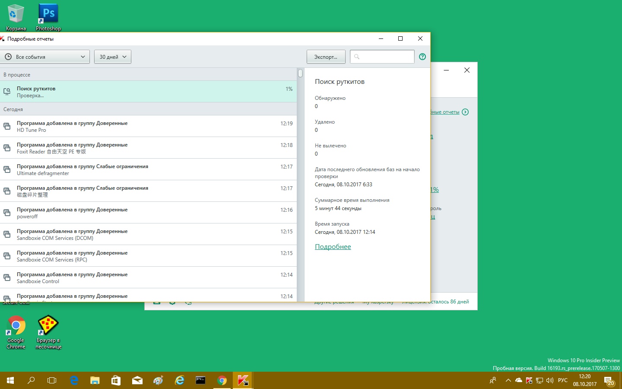Open the Photoshop desktop shortcut
This screenshot has height=389, width=622.
[x=48, y=17]
